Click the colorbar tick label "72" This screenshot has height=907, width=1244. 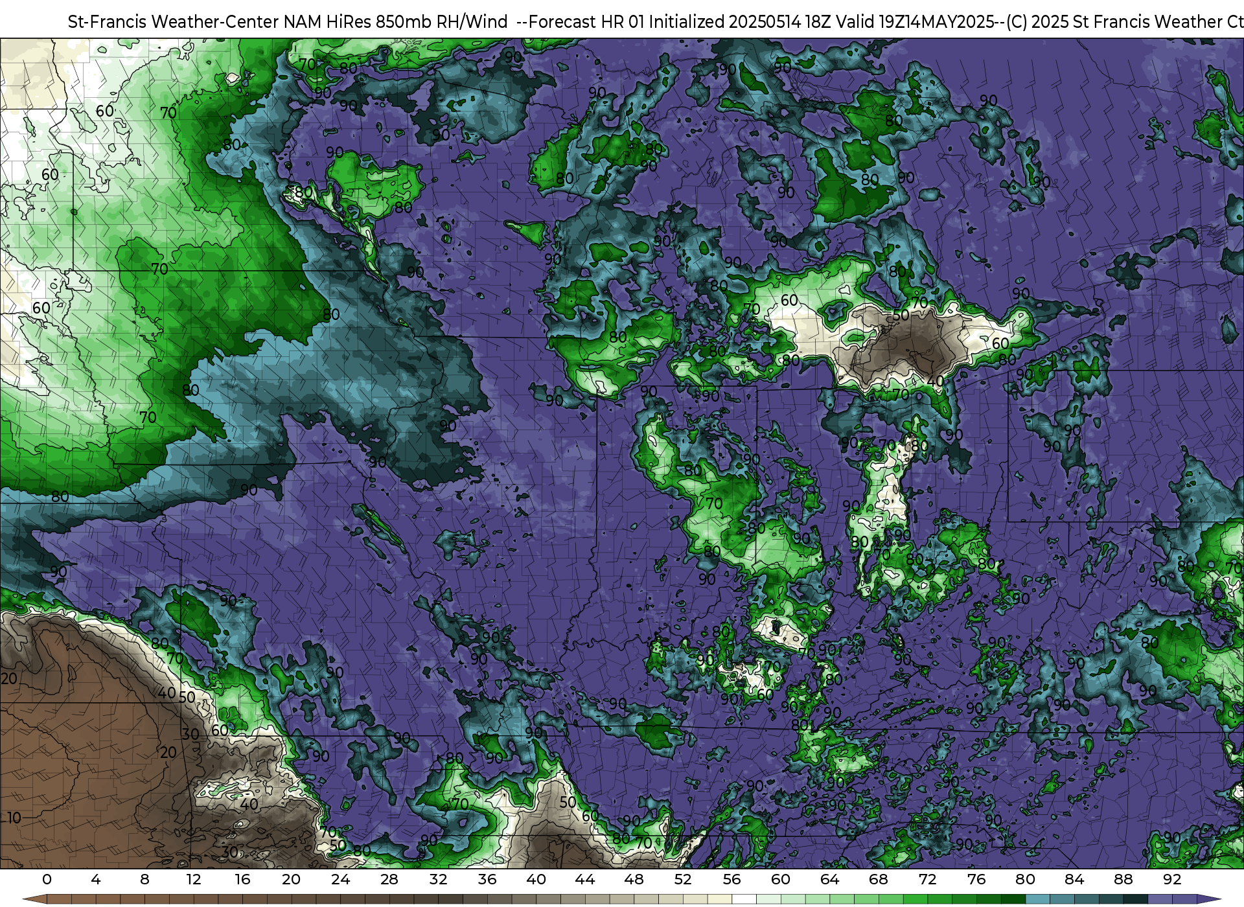click(927, 879)
